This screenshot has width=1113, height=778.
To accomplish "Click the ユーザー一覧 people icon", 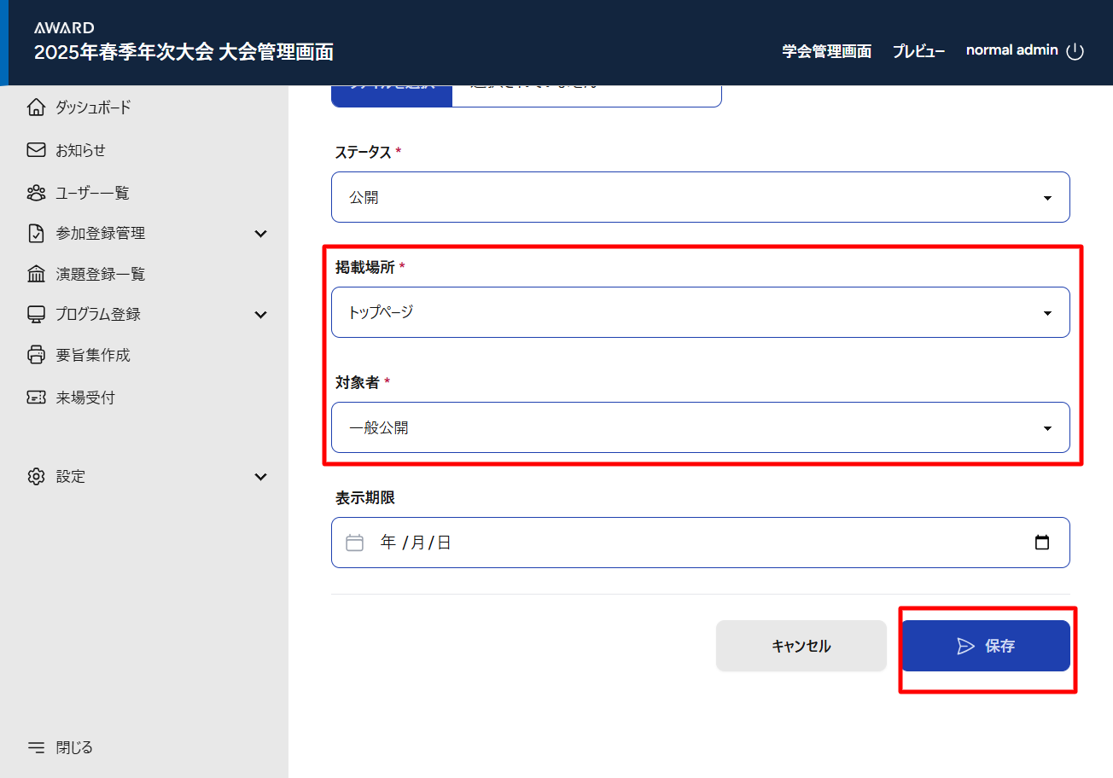I will point(36,193).
